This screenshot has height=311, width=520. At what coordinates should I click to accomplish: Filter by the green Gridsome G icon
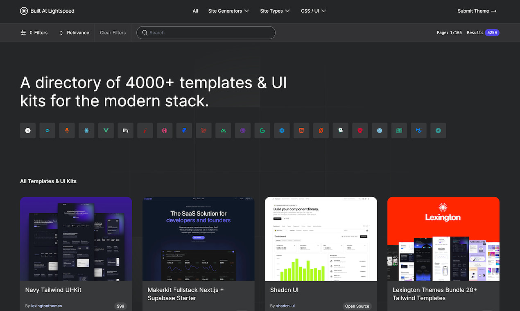pyautogui.click(x=262, y=131)
